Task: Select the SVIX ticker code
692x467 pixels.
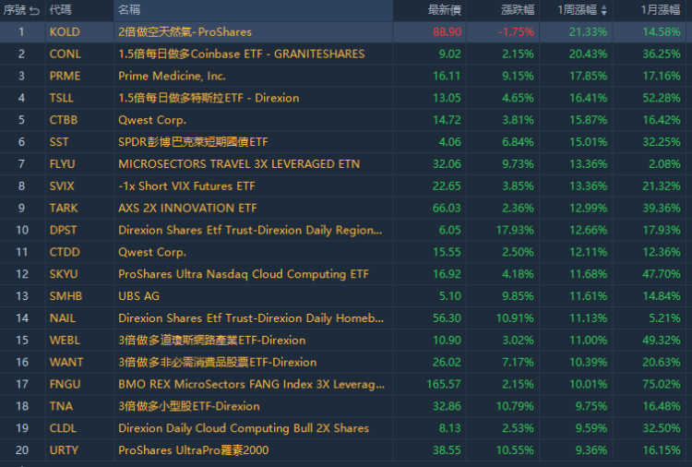Action: pyautogui.click(x=62, y=186)
